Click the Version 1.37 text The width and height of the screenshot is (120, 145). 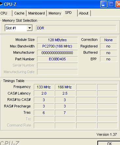tap(107, 134)
